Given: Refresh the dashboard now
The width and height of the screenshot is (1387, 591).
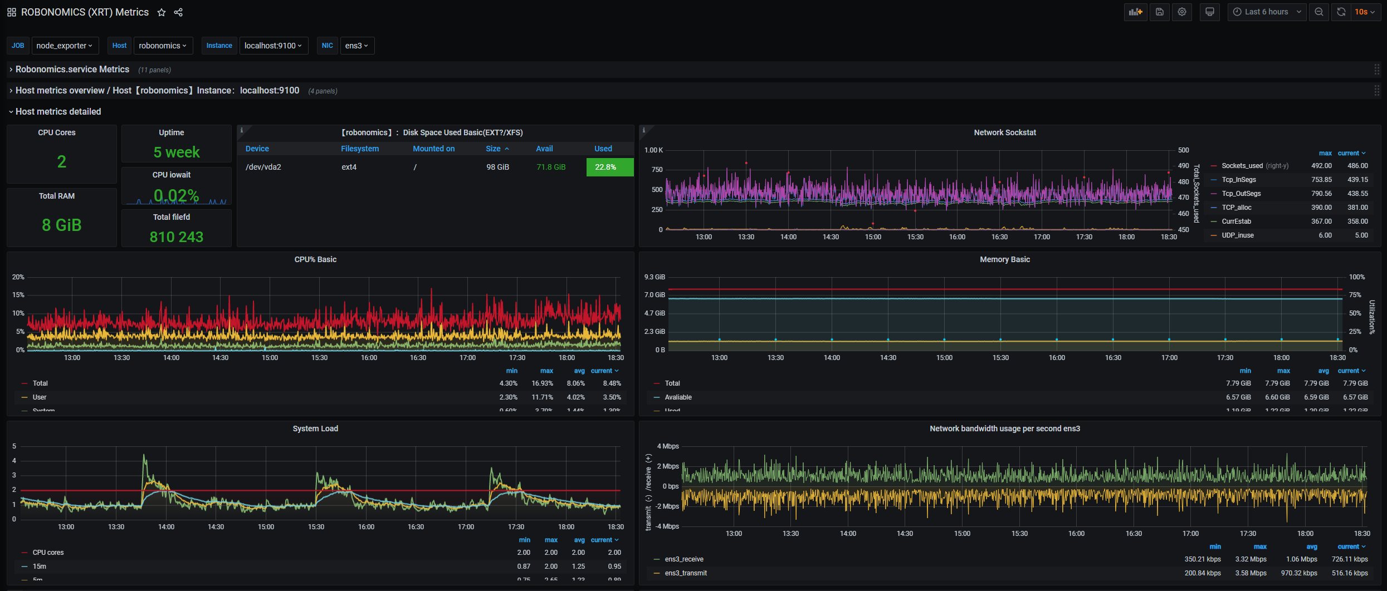Looking at the screenshot, I should (x=1341, y=12).
